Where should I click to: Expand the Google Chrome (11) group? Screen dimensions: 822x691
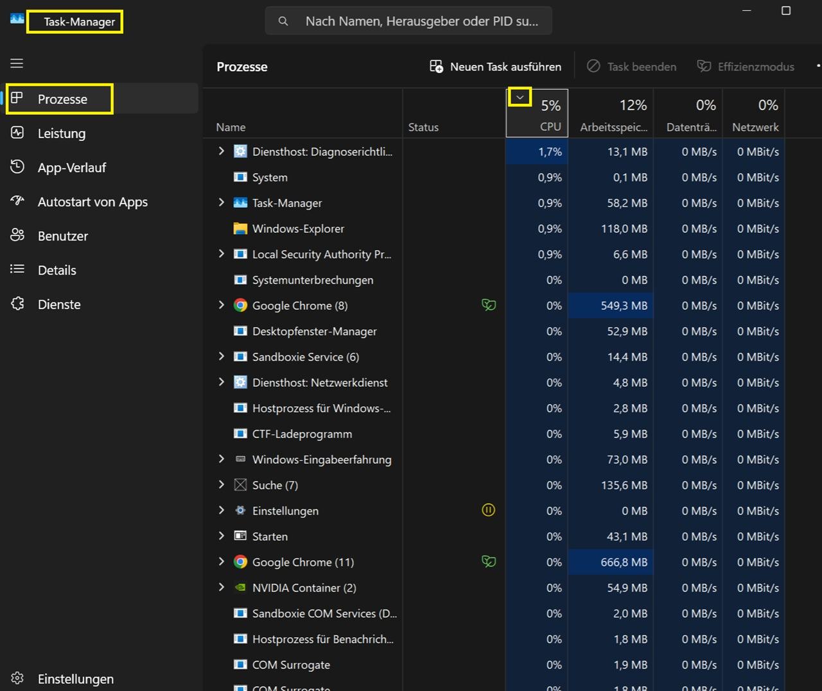pos(222,561)
